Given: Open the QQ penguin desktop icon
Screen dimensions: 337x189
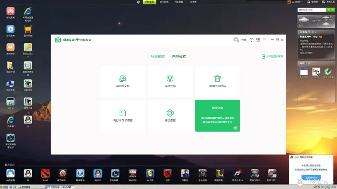Looking at the screenshot, I should click(28, 120).
